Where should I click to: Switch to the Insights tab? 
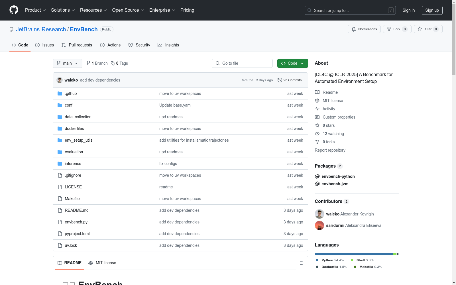tap(168, 45)
